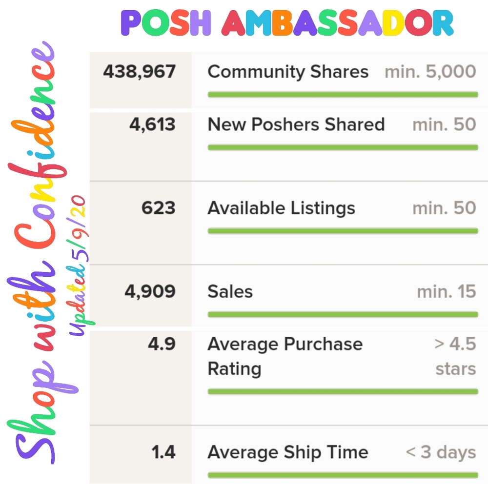Click the 623 available listings number
This screenshot has height=488, width=488.
pyautogui.click(x=159, y=208)
